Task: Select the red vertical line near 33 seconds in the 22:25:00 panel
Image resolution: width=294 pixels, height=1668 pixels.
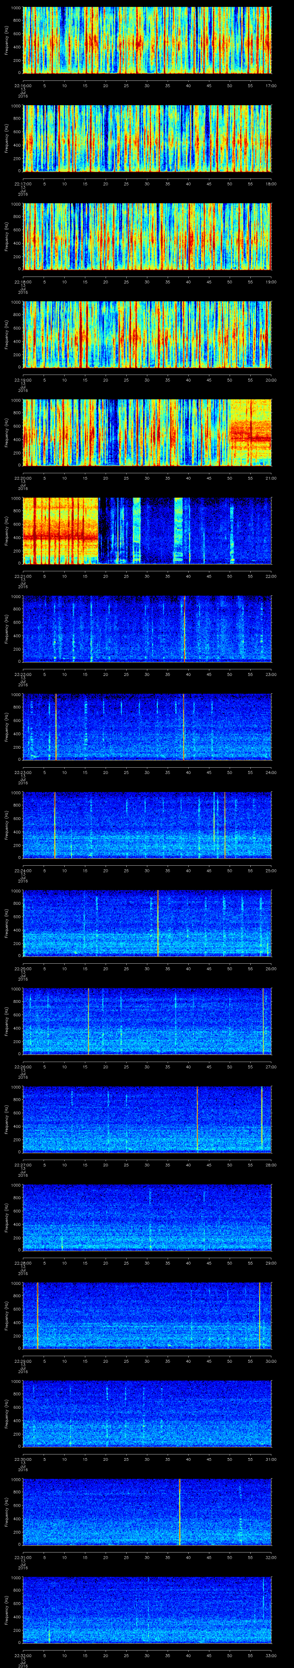Action: (158, 923)
